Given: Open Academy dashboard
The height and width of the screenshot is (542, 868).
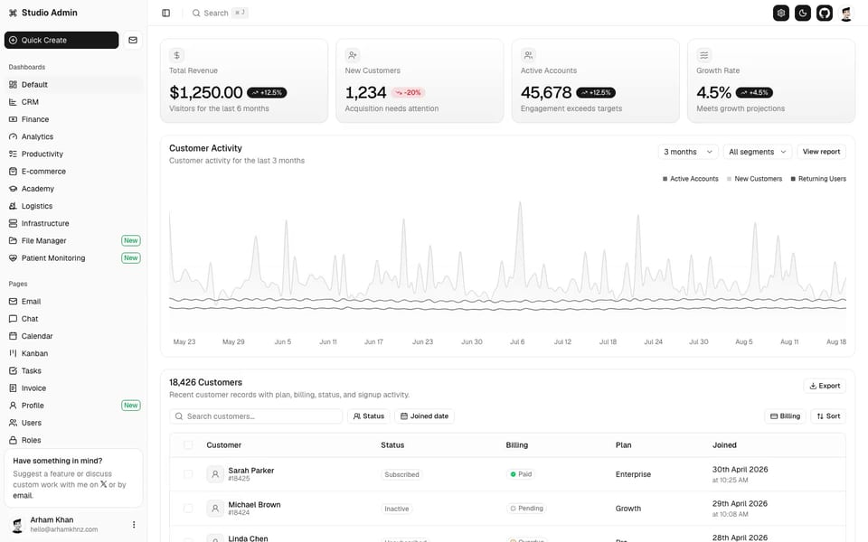Looking at the screenshot, I should pos(73,189).
